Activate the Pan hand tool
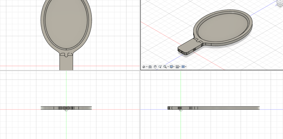This screenshot has height=139, width=283. 155,67
